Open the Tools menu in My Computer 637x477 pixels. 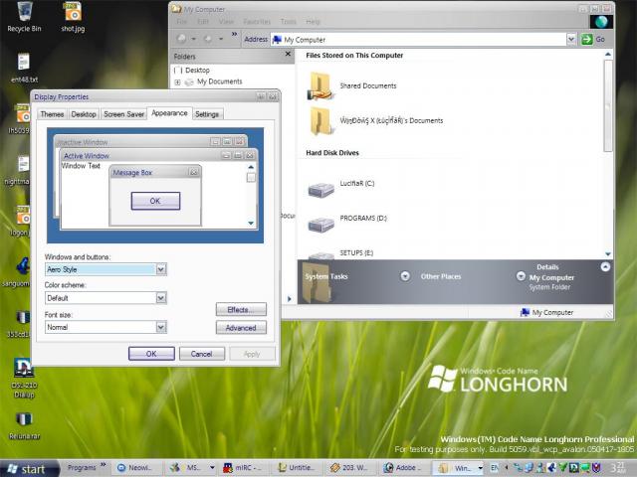pyautogui.click(x=288, y=22)
